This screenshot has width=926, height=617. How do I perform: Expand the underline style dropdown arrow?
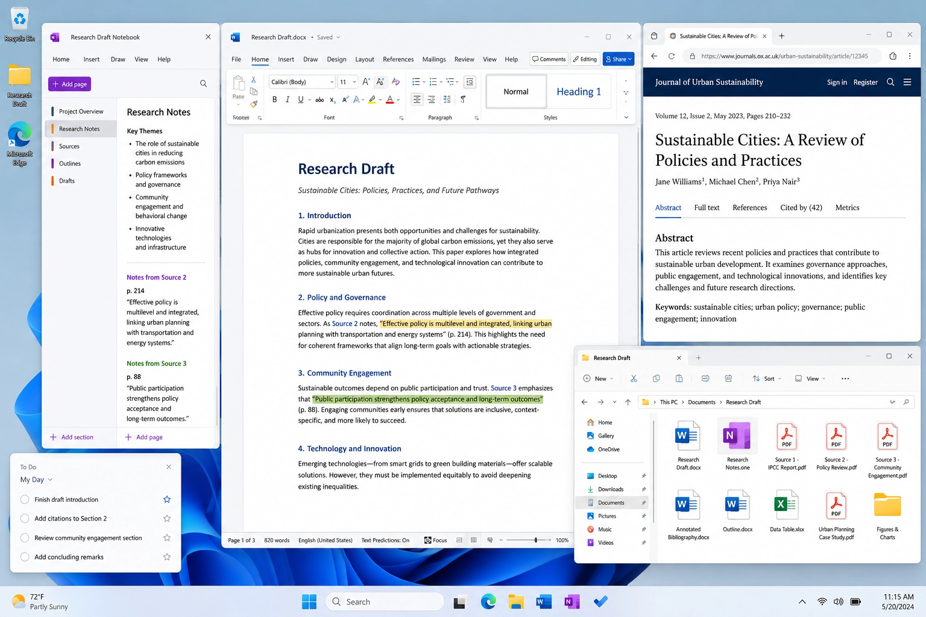(310, 99)
